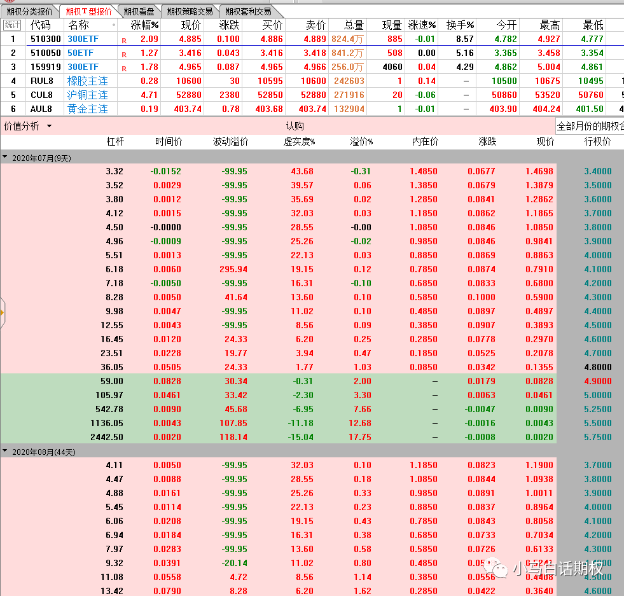Sort by 涨幅% column header

(144, 25)
